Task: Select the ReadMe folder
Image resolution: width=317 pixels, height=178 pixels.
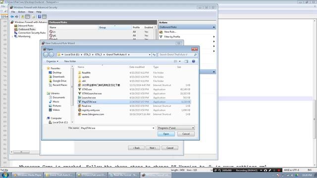Action: pos(86,73)
